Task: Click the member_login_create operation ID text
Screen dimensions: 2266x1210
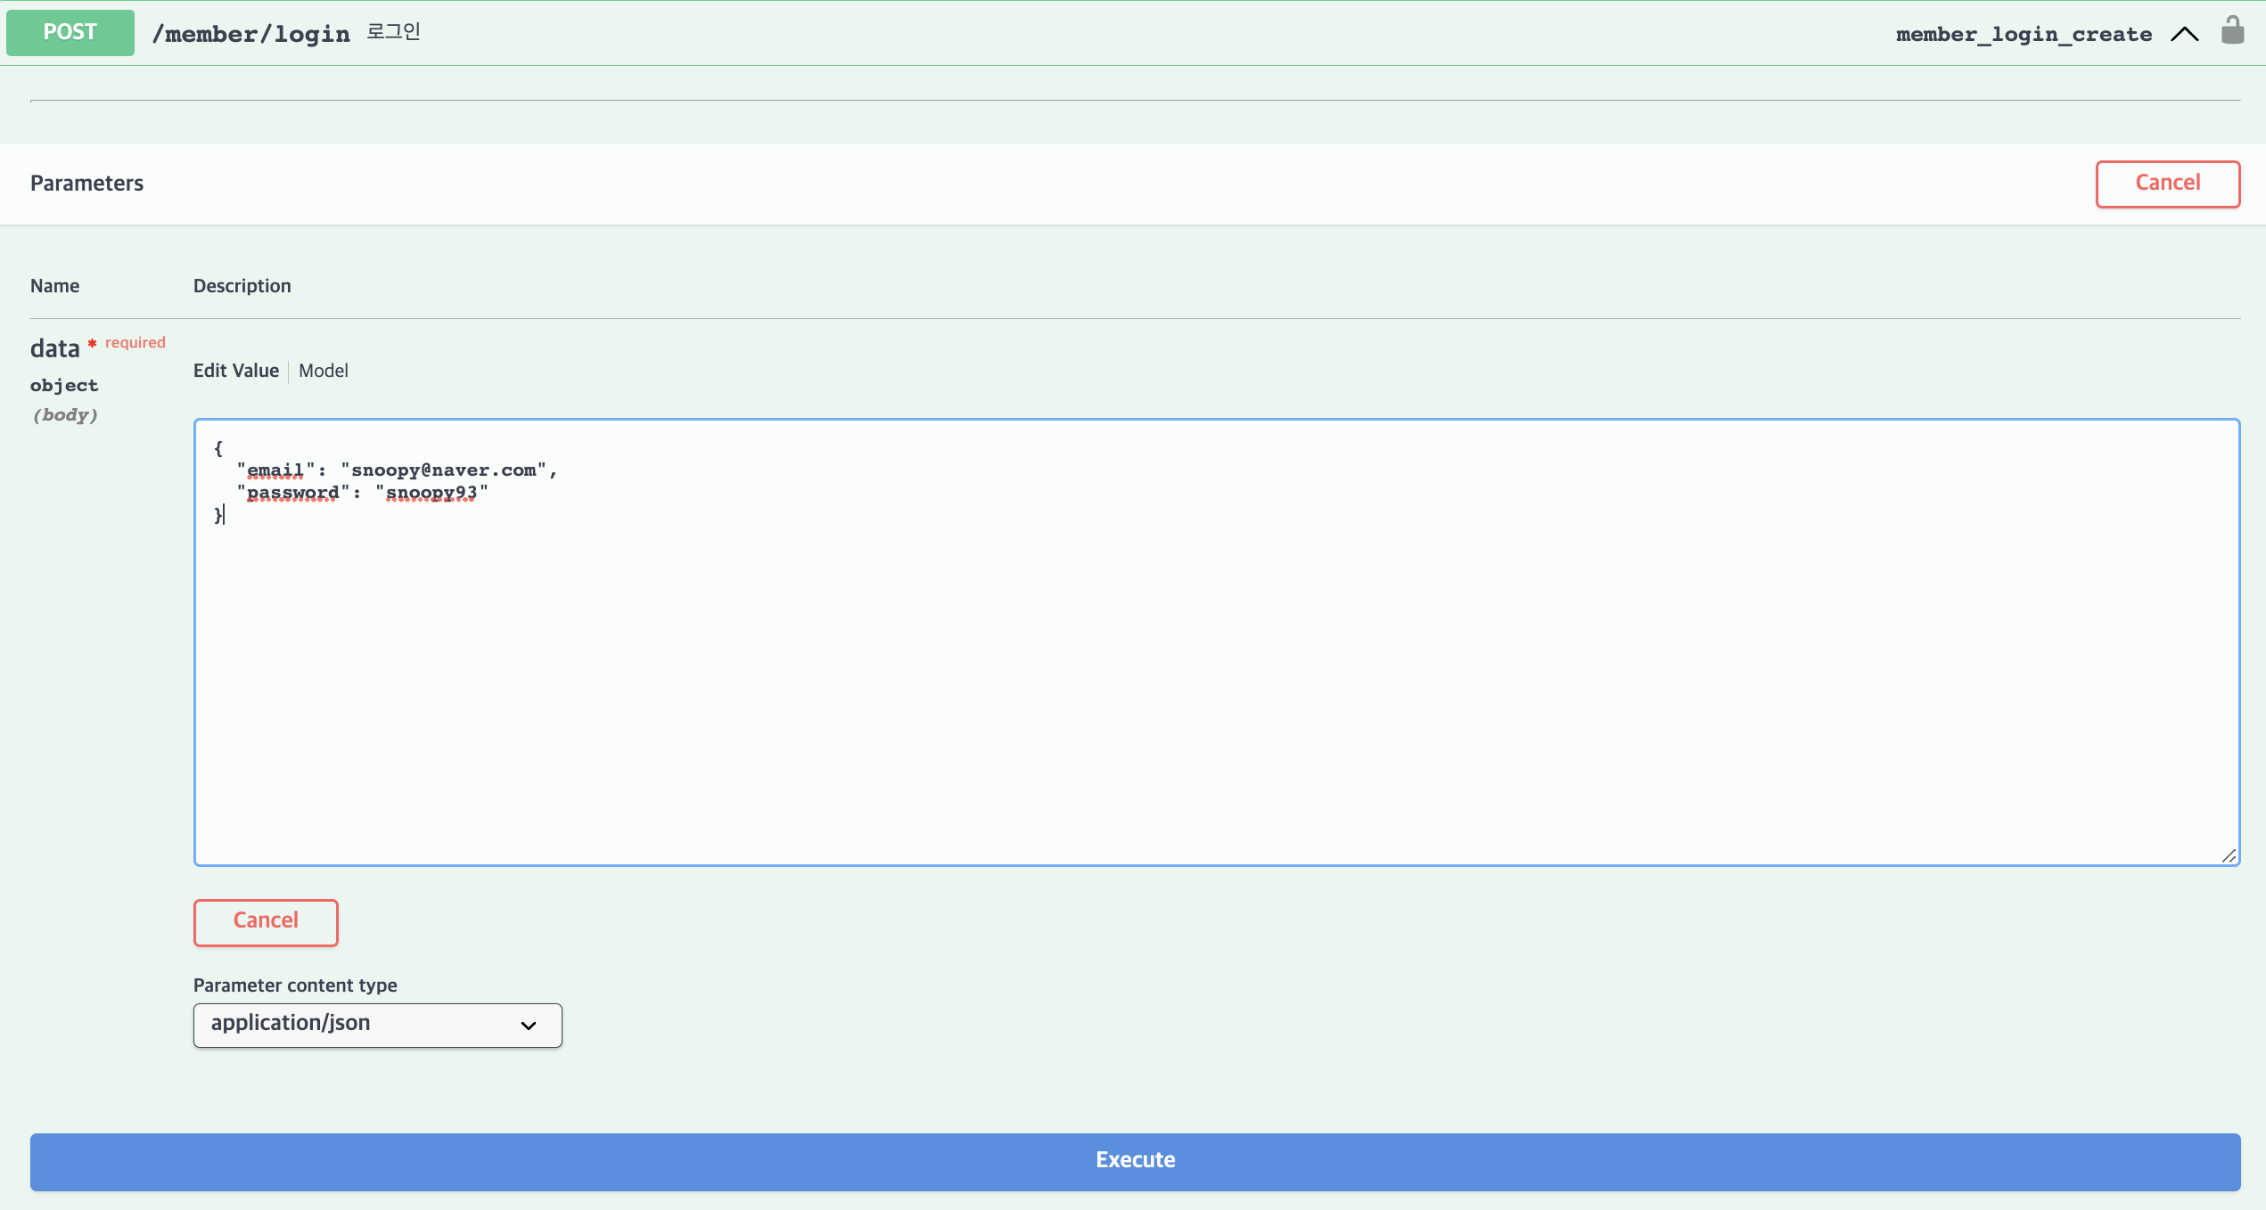Action: point(2024,35)
